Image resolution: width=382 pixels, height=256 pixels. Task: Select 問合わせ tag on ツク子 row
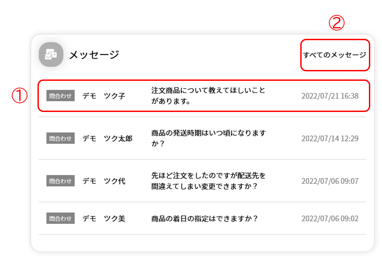click(61, 96)
